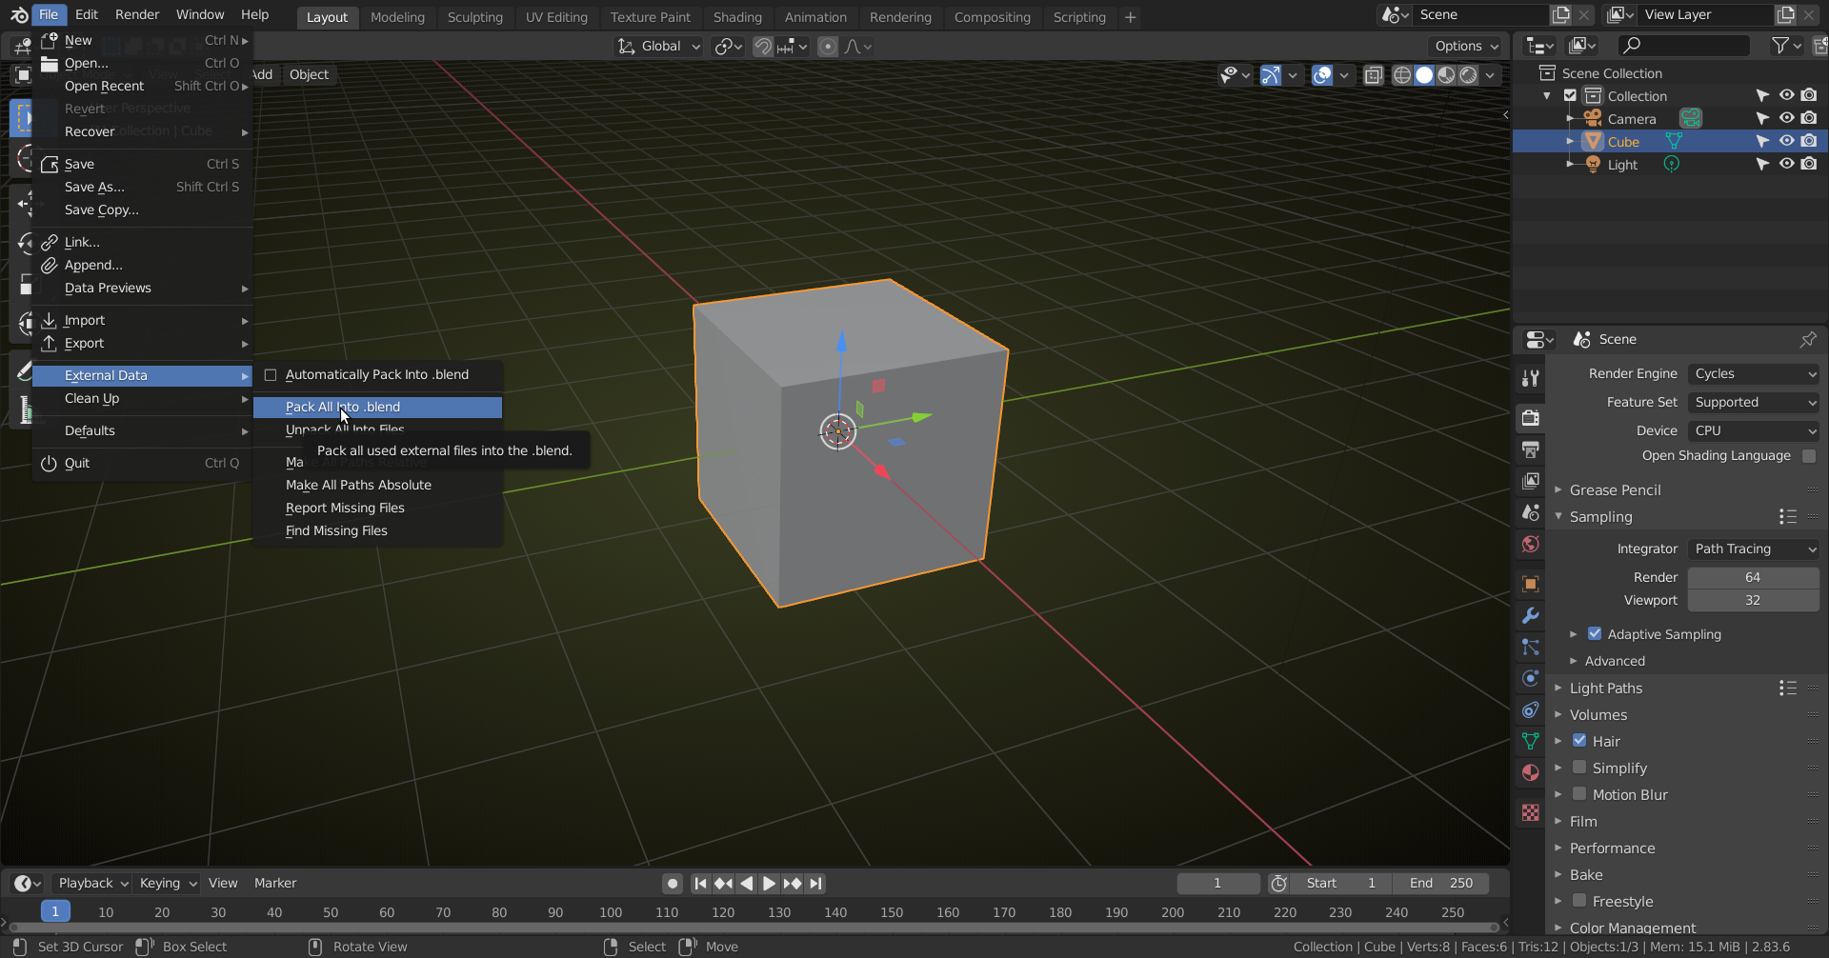Hide the Cube in the outliner
The height and width of the screenshot is (958, 1829).
pos(1786,141)
